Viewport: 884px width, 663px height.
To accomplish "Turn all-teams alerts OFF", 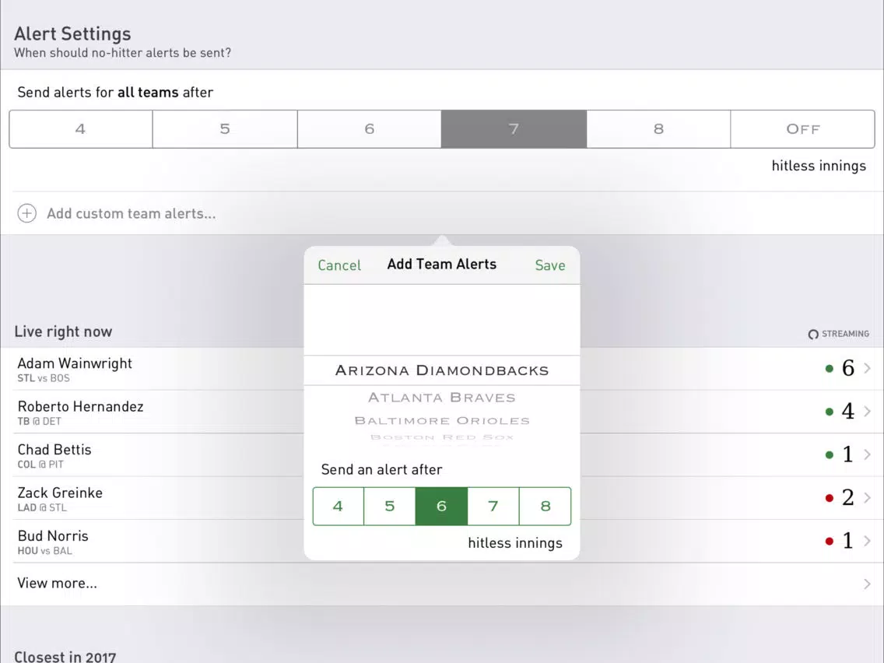I will [x=803, y=129].
